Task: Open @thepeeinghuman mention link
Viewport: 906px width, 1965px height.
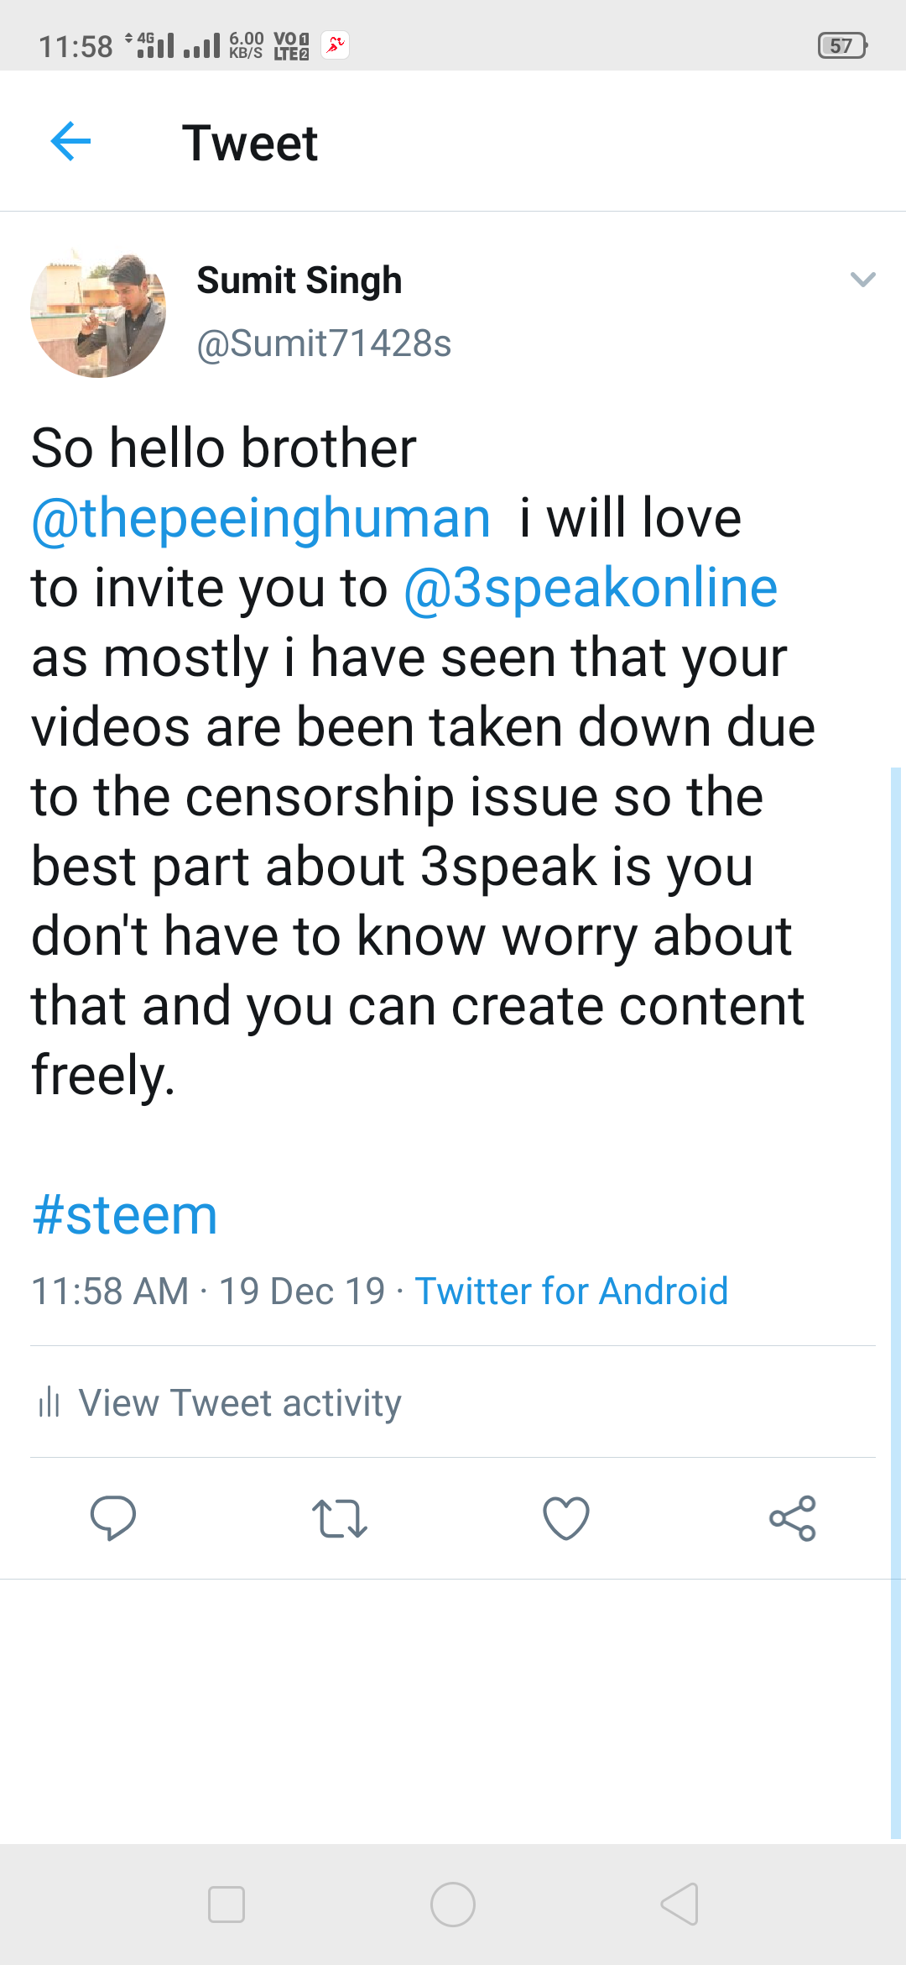Action: (261, 517)
